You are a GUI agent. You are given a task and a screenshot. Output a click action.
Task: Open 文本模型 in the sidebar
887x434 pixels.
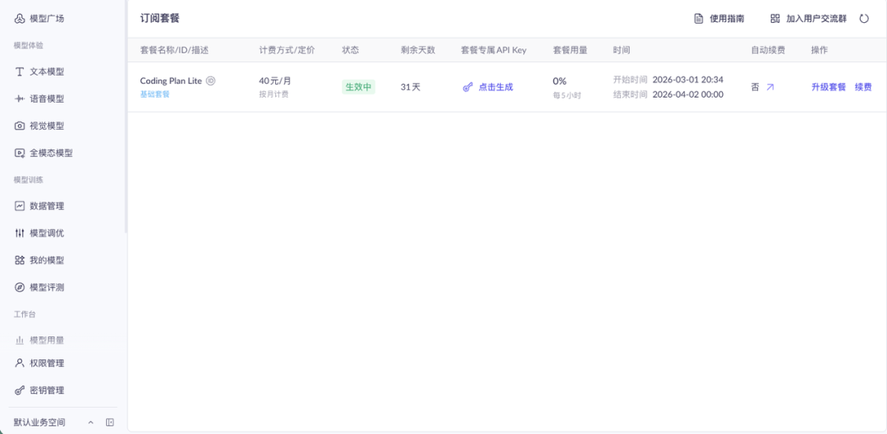coord(46,71)
